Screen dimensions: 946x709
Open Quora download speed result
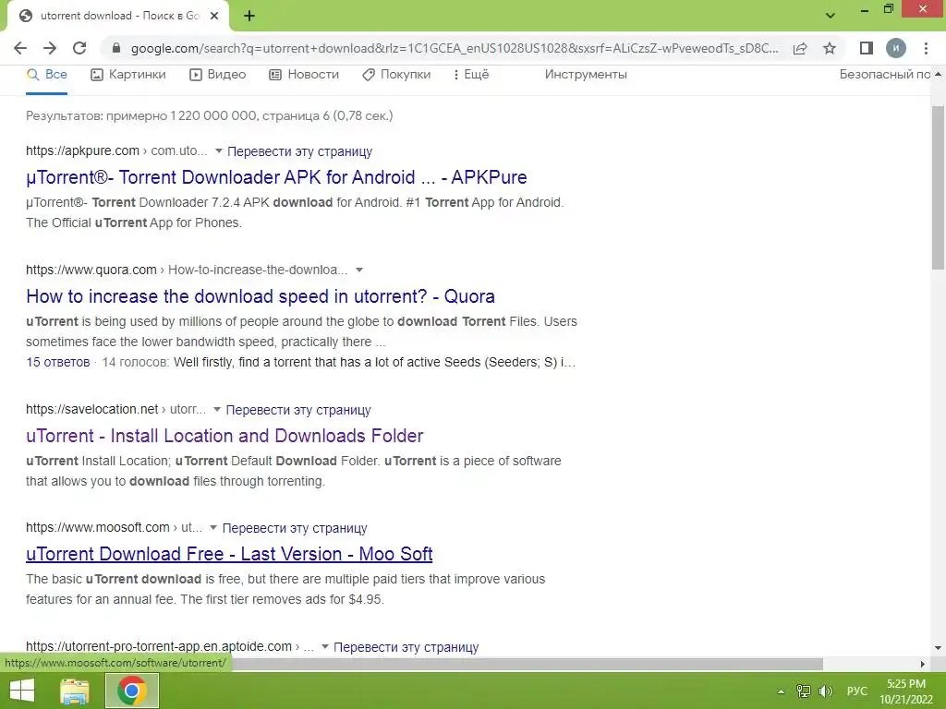(261, 296)
